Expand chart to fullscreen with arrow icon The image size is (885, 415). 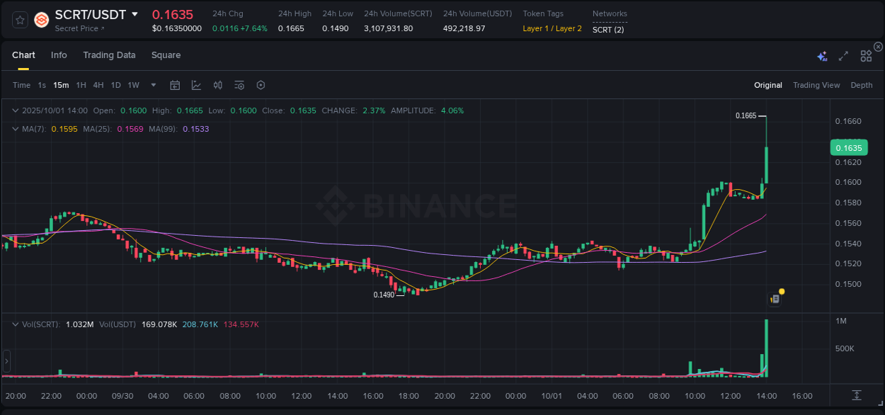(x=843, y=55)
